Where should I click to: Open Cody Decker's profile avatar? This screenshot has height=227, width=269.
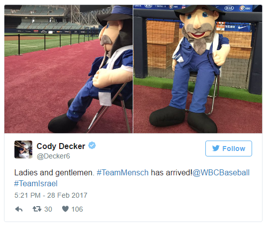(23, 150)
